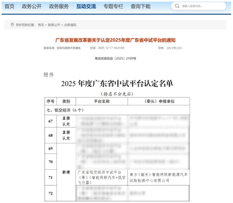This screenshot has width=233, height=203.
Task: Click the location pin icon in breadcrumb
Action: point(12,25)
